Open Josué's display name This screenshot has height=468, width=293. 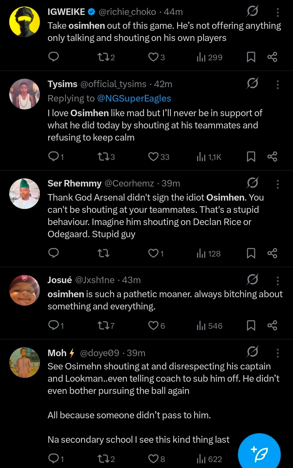pos(60,280)
